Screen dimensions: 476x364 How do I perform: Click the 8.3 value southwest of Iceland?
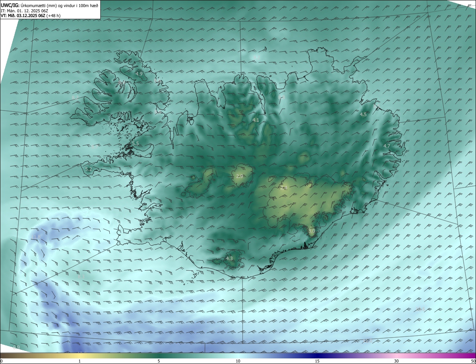[82, 277]
